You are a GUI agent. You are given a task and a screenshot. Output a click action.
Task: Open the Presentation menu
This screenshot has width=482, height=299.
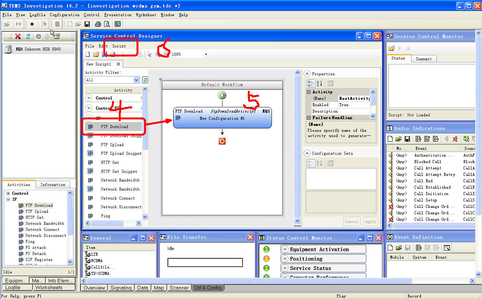[118, 15]
